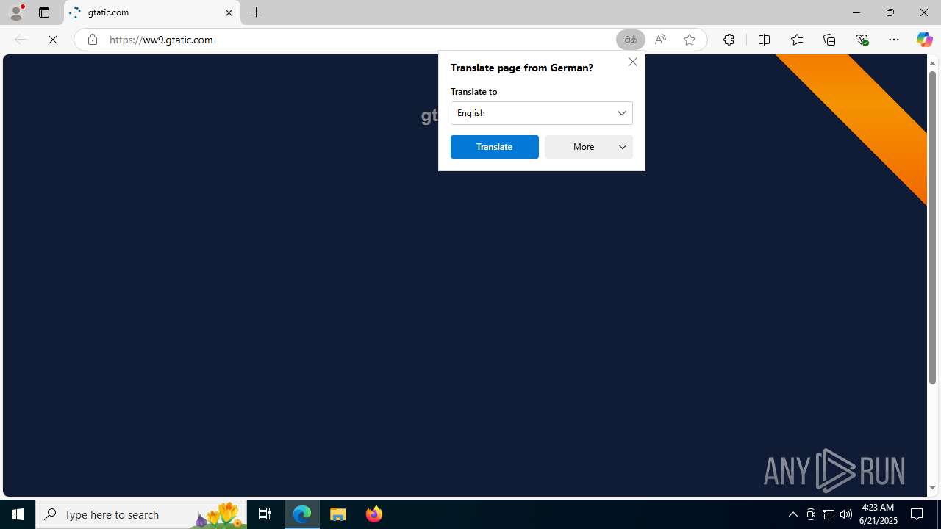Screen dimensions: 941x529
Task: Open the Translate to English dropdown
Action: point(542,113)
